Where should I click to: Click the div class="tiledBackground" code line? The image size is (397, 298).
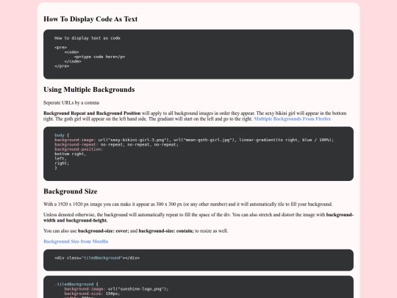click(x=97, y=258)
